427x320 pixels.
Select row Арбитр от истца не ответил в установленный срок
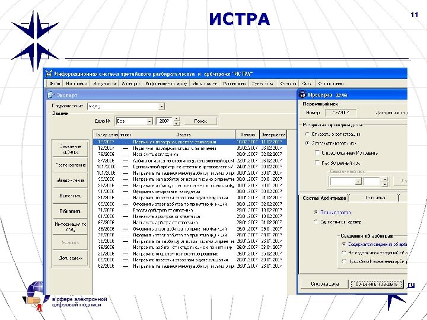pyautogui.click(x=190, y=161)
